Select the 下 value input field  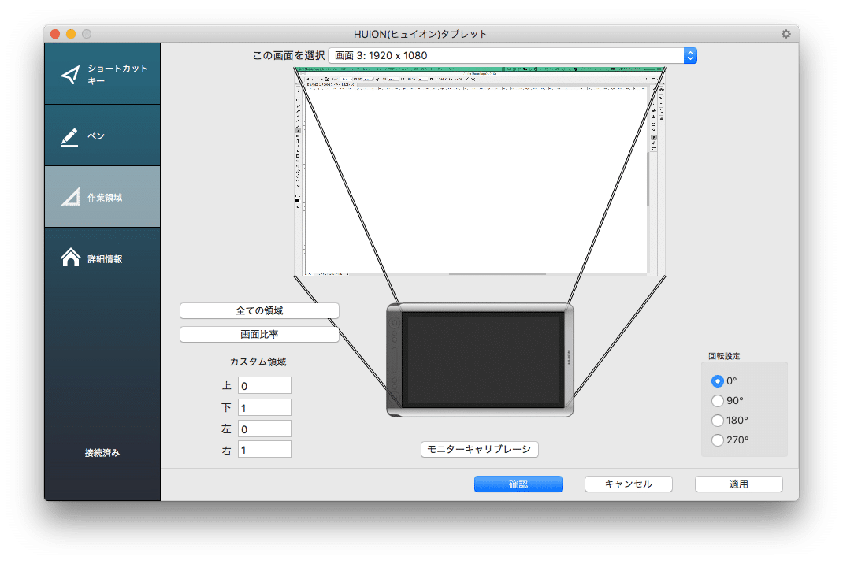click(x=264, y=406)
